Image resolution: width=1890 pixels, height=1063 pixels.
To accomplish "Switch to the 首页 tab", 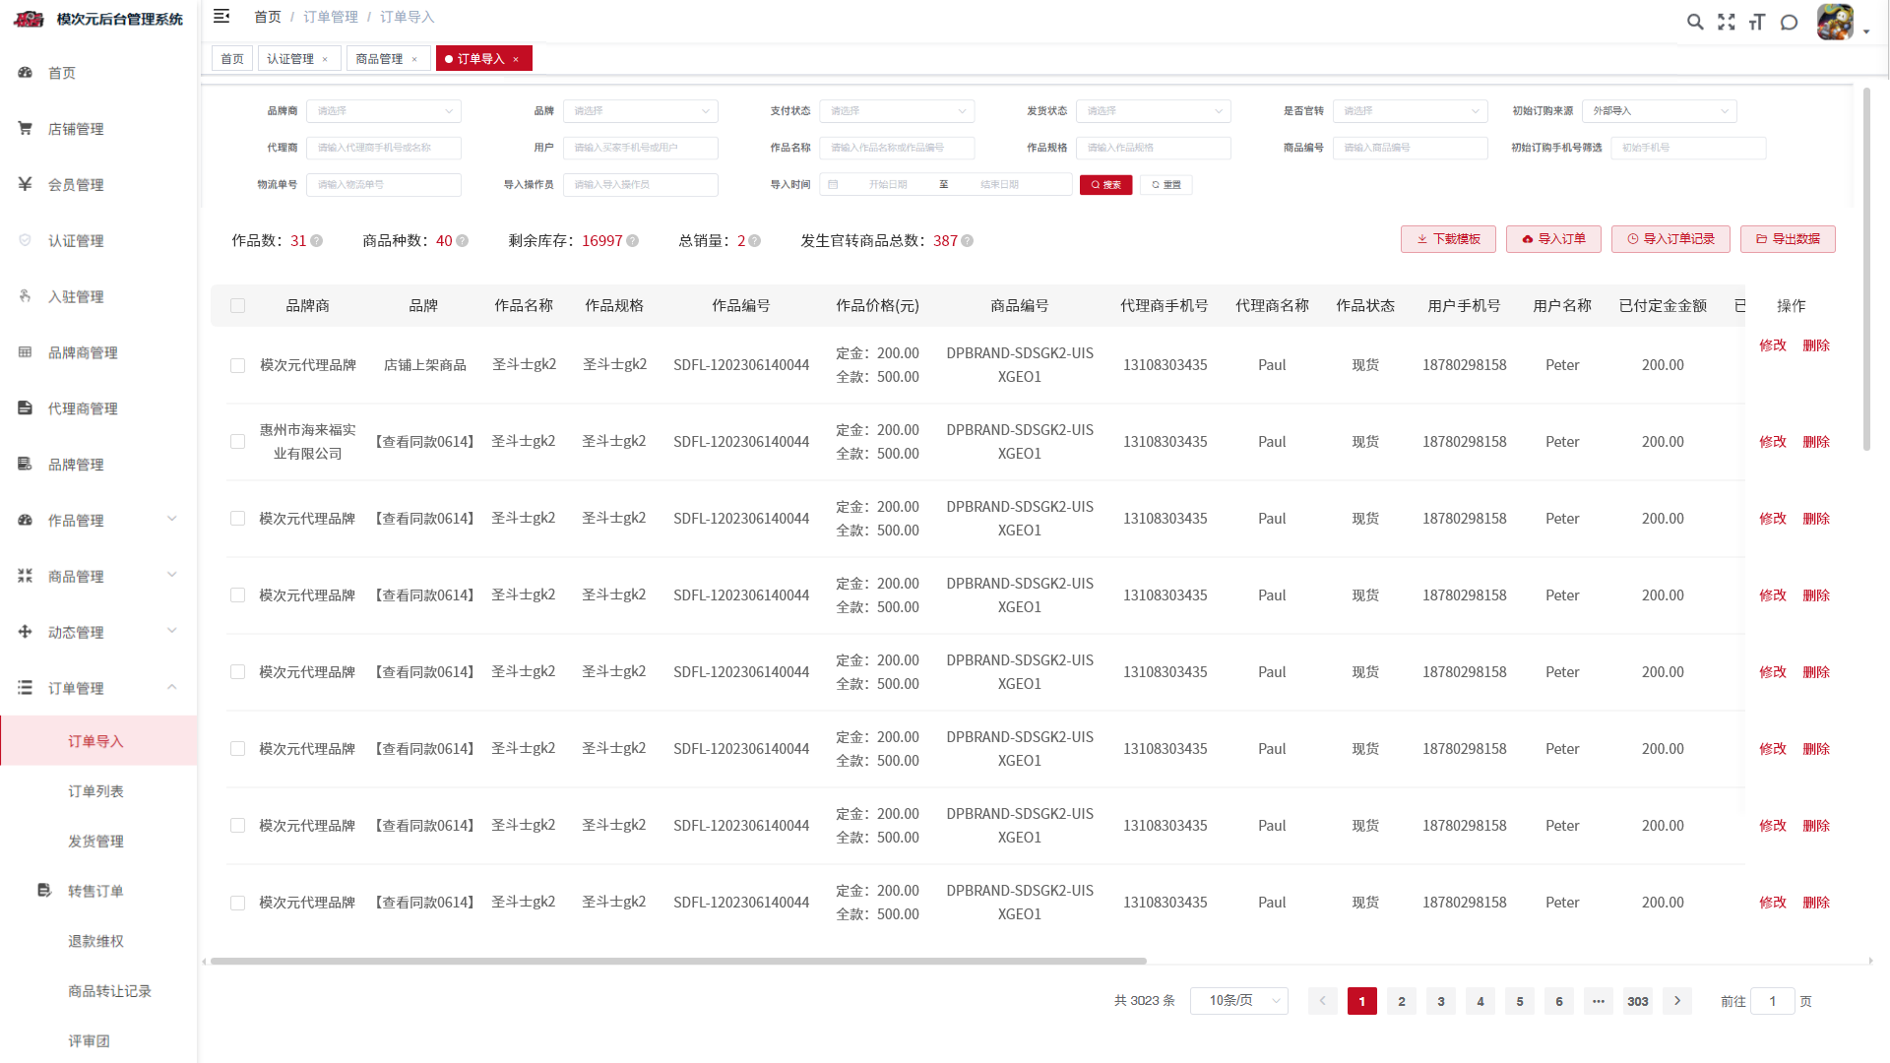I will pos(232,59).
